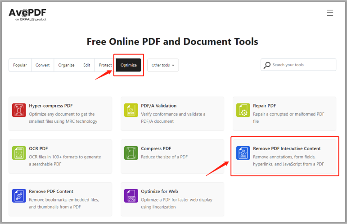Click 'Optimize any document to get the' description
The image size is (347, 224).
point(62,114)
